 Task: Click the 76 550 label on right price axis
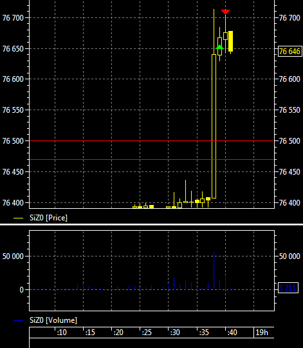point(289,110)
